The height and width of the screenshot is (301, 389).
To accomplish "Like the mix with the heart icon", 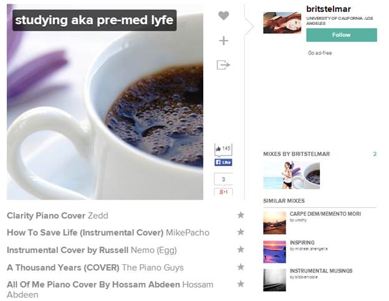I will 224,16.
